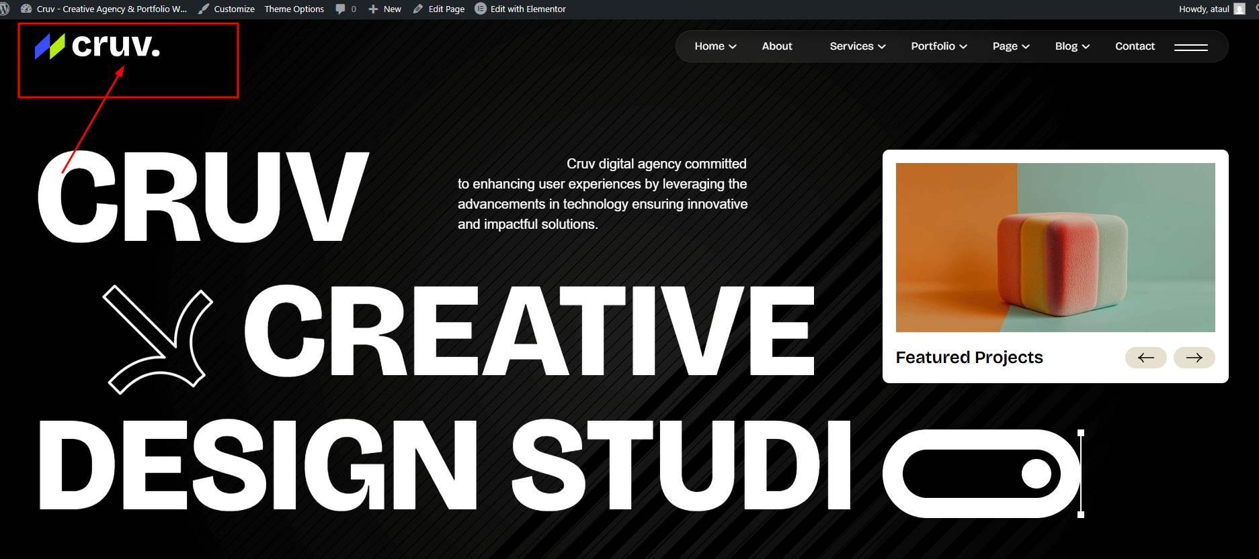Open Theme Options in admin bar
Viewport: 1259px width, 559px height.
[x=294, y=9]
